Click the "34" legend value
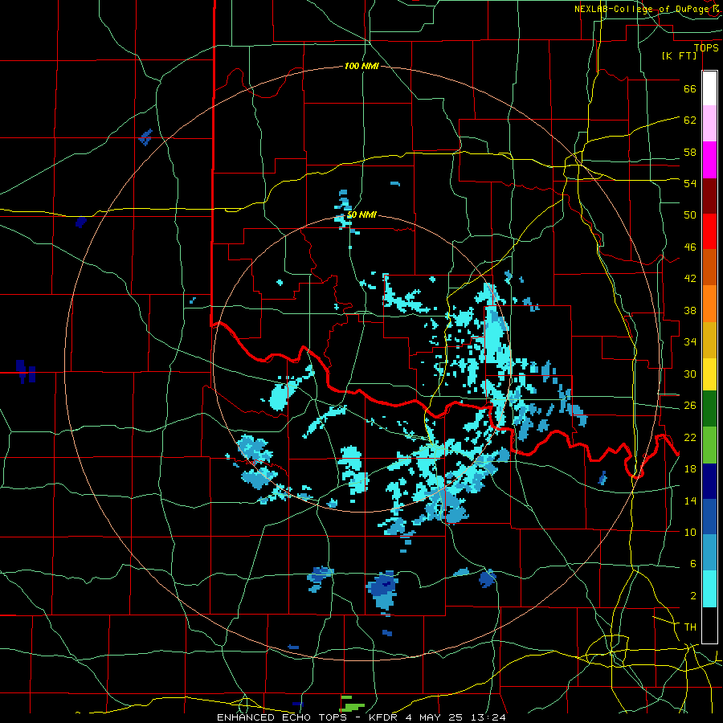The height and width of the screenshot is (723, 723). pyautogui.click(x=690, y=342)
